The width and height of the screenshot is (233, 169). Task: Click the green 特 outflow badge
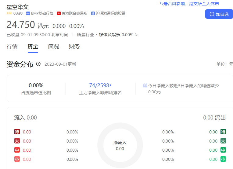[223, 132]
